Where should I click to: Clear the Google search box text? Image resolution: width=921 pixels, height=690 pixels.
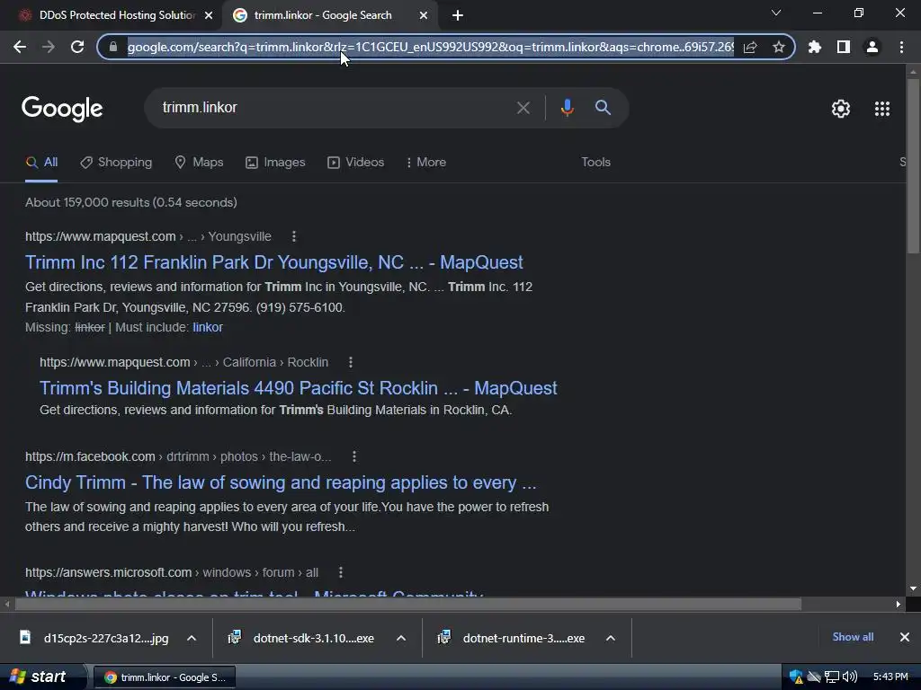click(523, 108)
